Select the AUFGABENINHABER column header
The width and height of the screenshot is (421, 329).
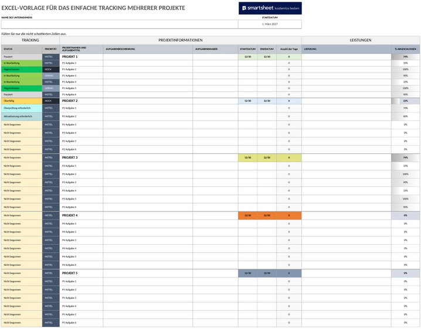click(215, 49)
